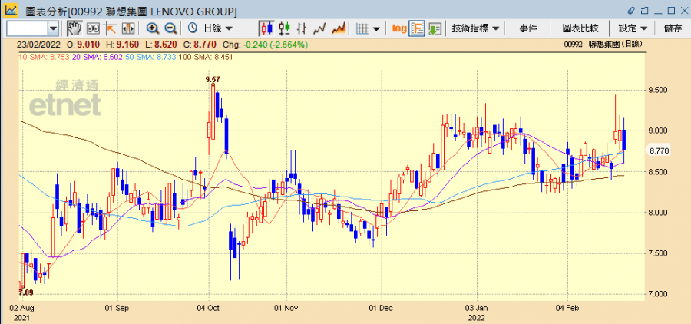This screenshot has height=324, width=691.
Task: Click the 7.000 price axis label
Action: tap(659, 294)
